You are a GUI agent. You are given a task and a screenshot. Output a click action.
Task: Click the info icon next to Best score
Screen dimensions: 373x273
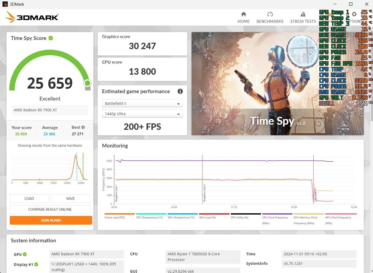[83, 127]
